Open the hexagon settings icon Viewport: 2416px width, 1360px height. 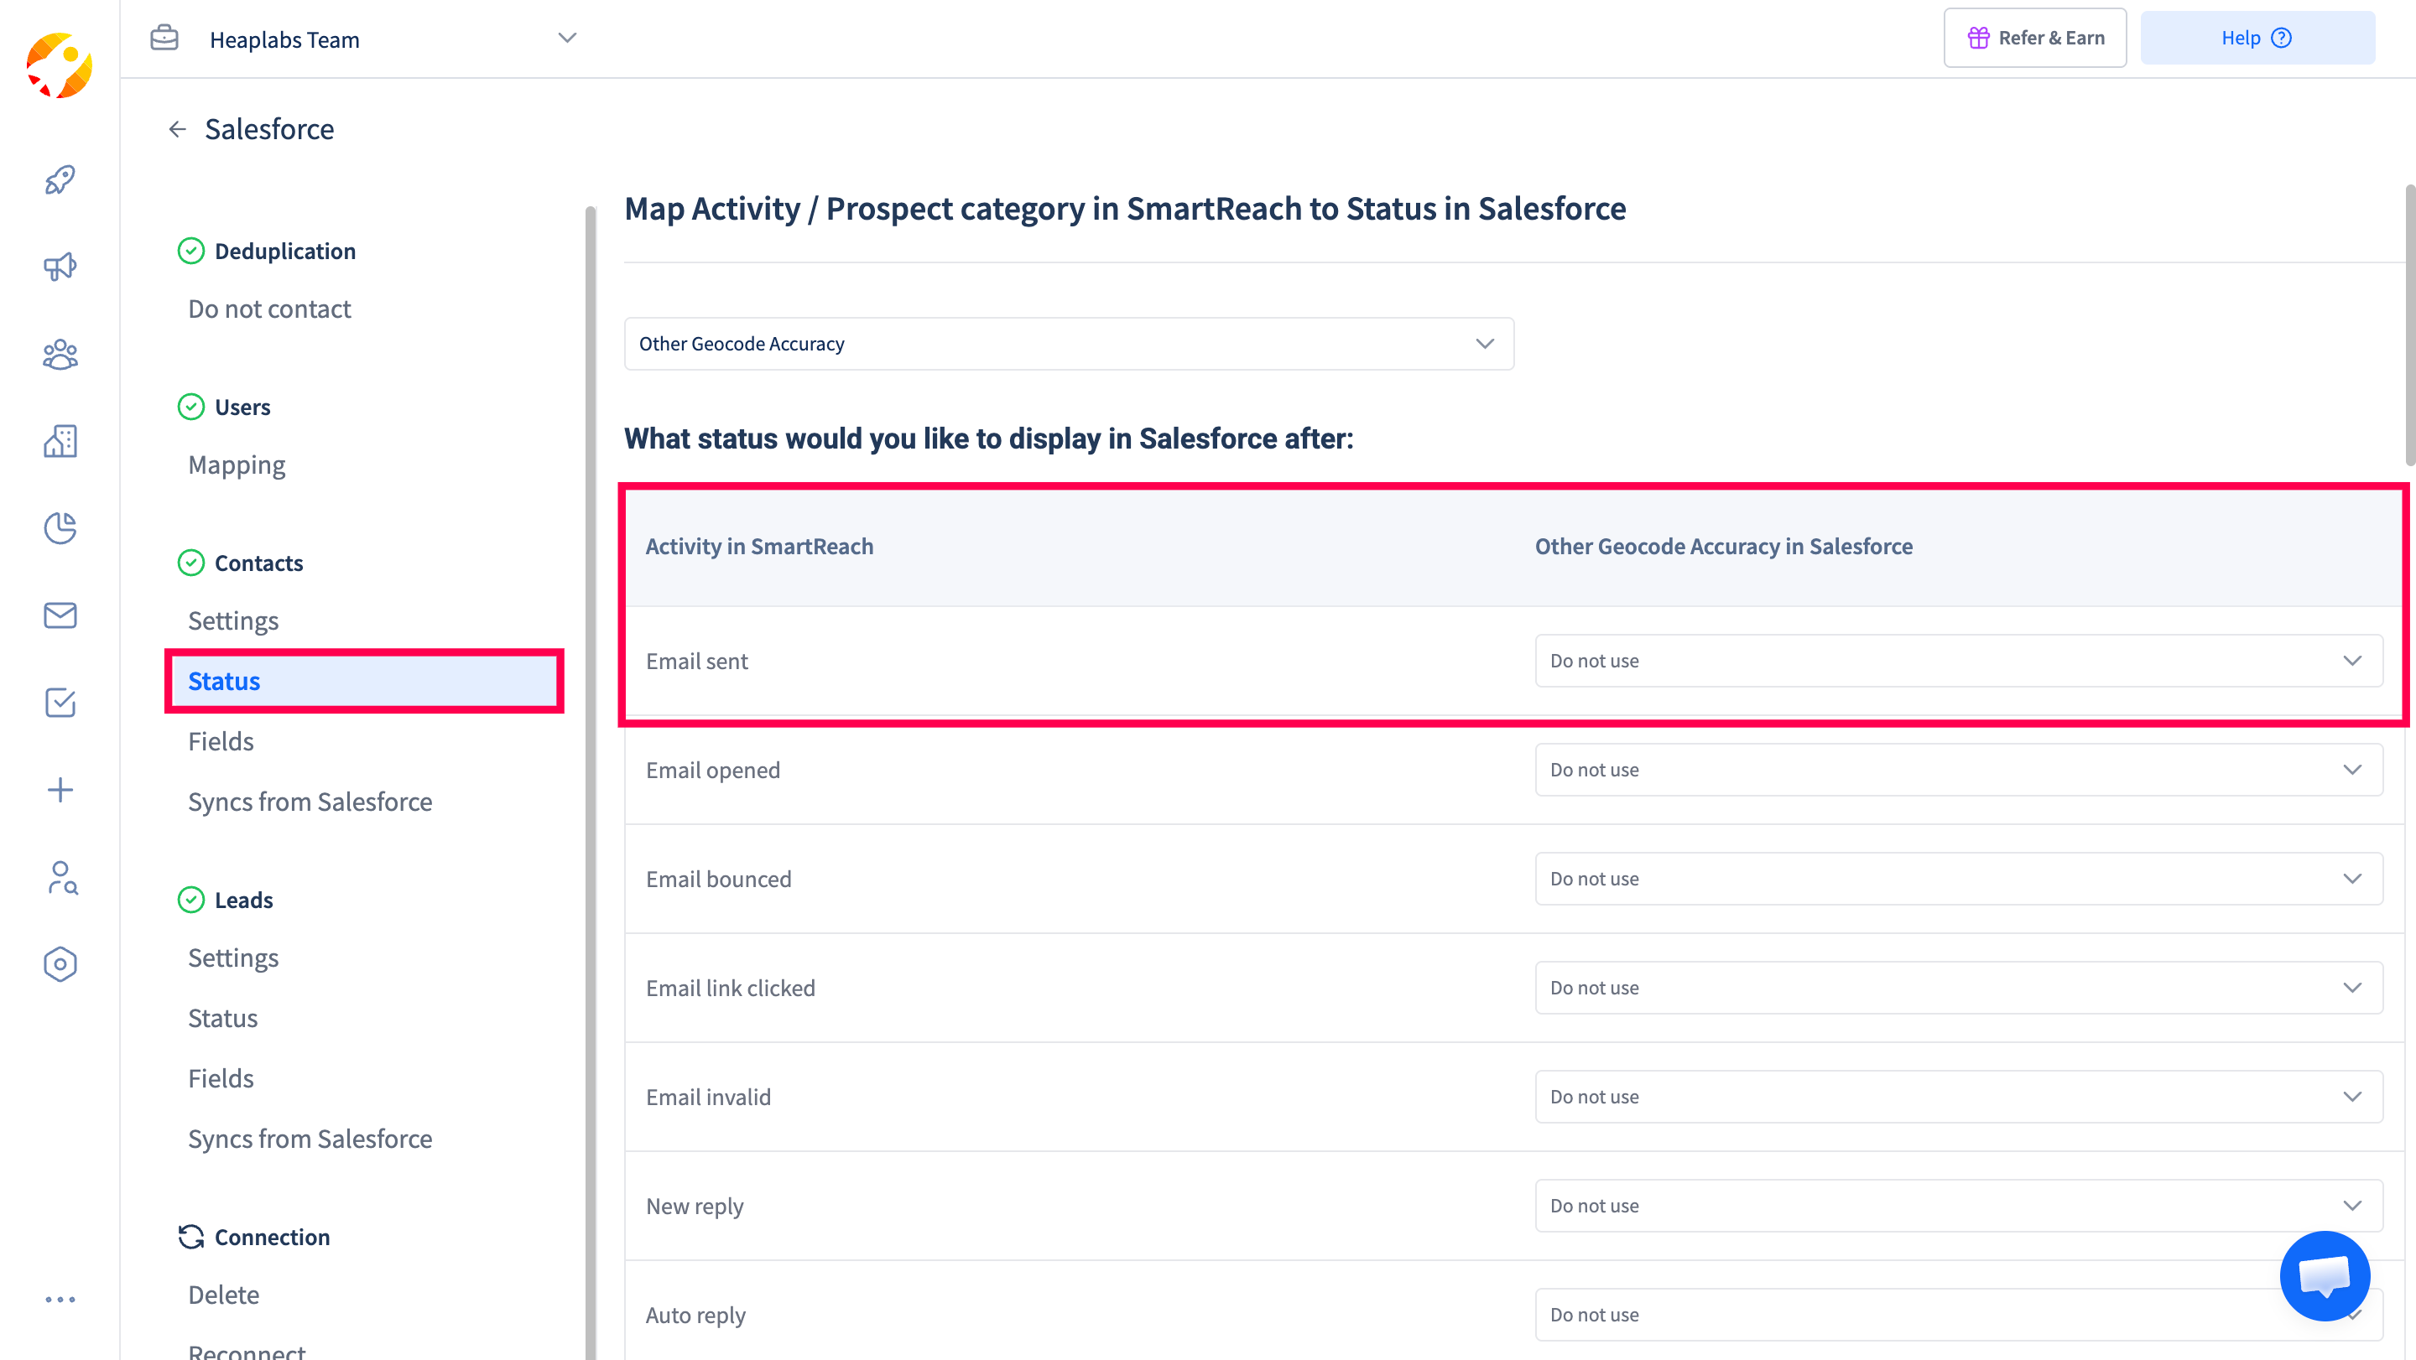(x=60, y=963)
